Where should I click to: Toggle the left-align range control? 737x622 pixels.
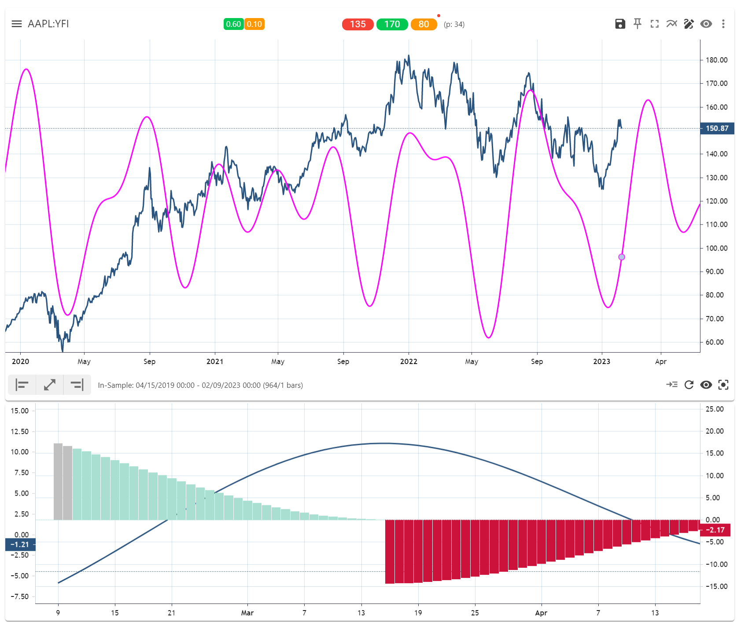pos(22,385)
